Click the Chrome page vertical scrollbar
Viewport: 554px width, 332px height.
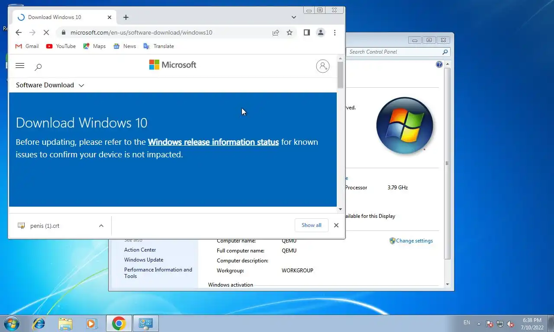click(x=341, y=75)
